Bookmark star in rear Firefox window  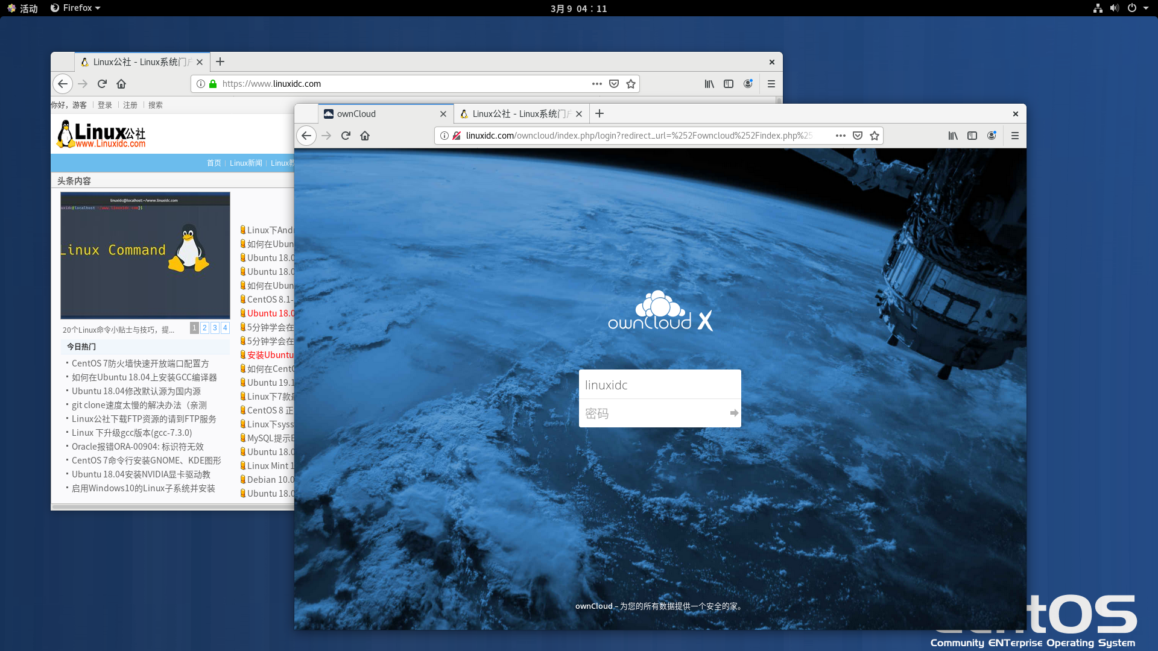click(x=631, y=84)
